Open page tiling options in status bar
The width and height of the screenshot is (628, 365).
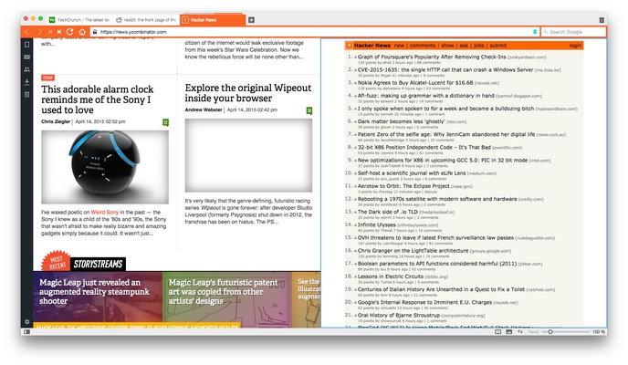[x=497, y=332]
